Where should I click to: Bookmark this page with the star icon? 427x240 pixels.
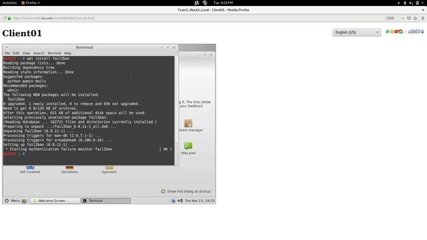[x=415, y=18]
